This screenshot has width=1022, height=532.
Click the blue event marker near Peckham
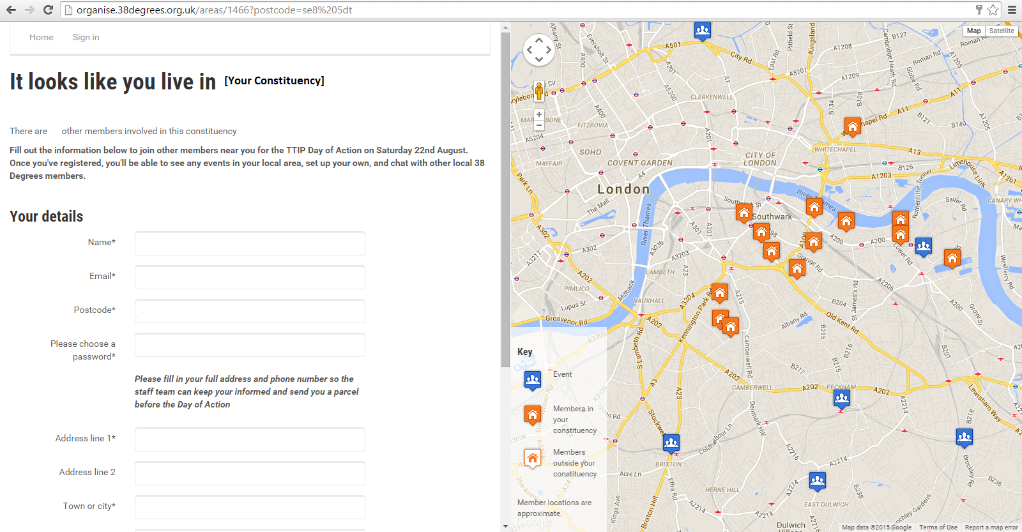[842, 399]
